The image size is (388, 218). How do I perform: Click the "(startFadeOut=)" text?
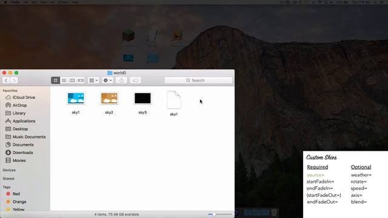coord(324,195)
